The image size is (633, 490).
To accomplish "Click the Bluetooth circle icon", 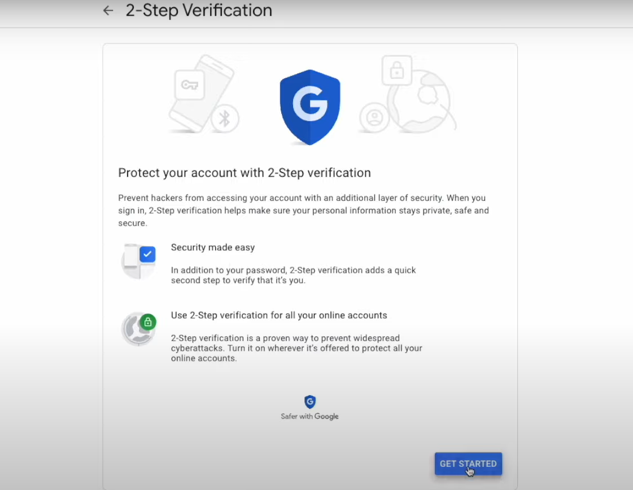I will tap(225, 119).
